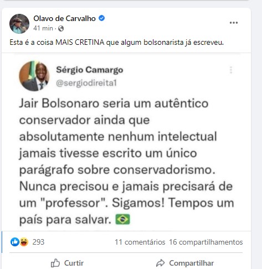This screenshot has height=269, width=262.
Task: Open the embedded tweet image text
Action: pyautogui.click(x=126, y=161)
